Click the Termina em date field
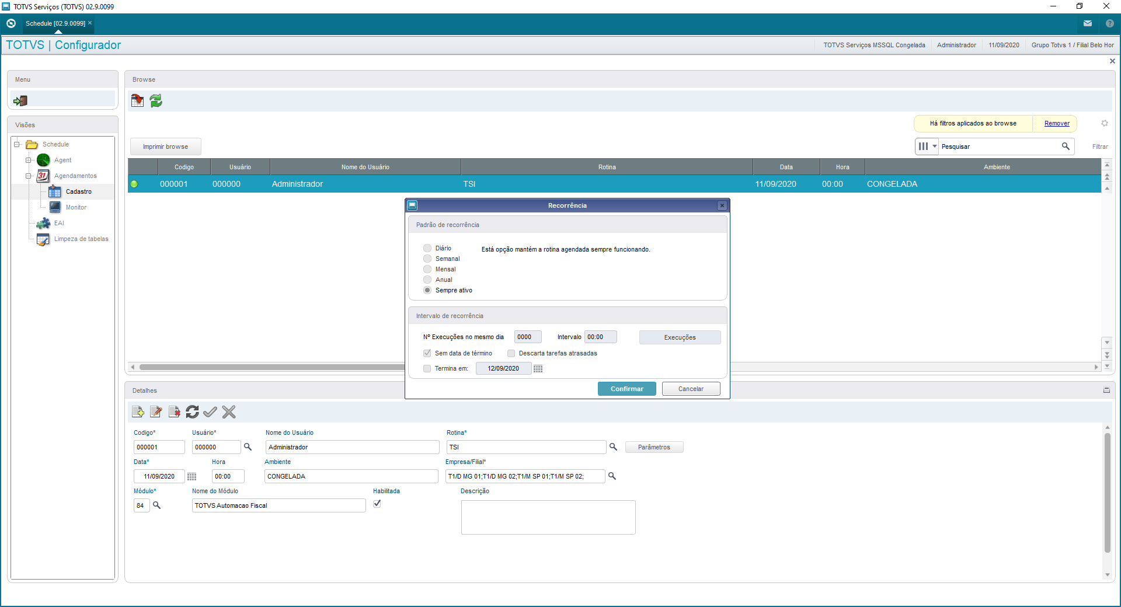Viewport: 1121px width, 607px height. click(x=503, y=369)
